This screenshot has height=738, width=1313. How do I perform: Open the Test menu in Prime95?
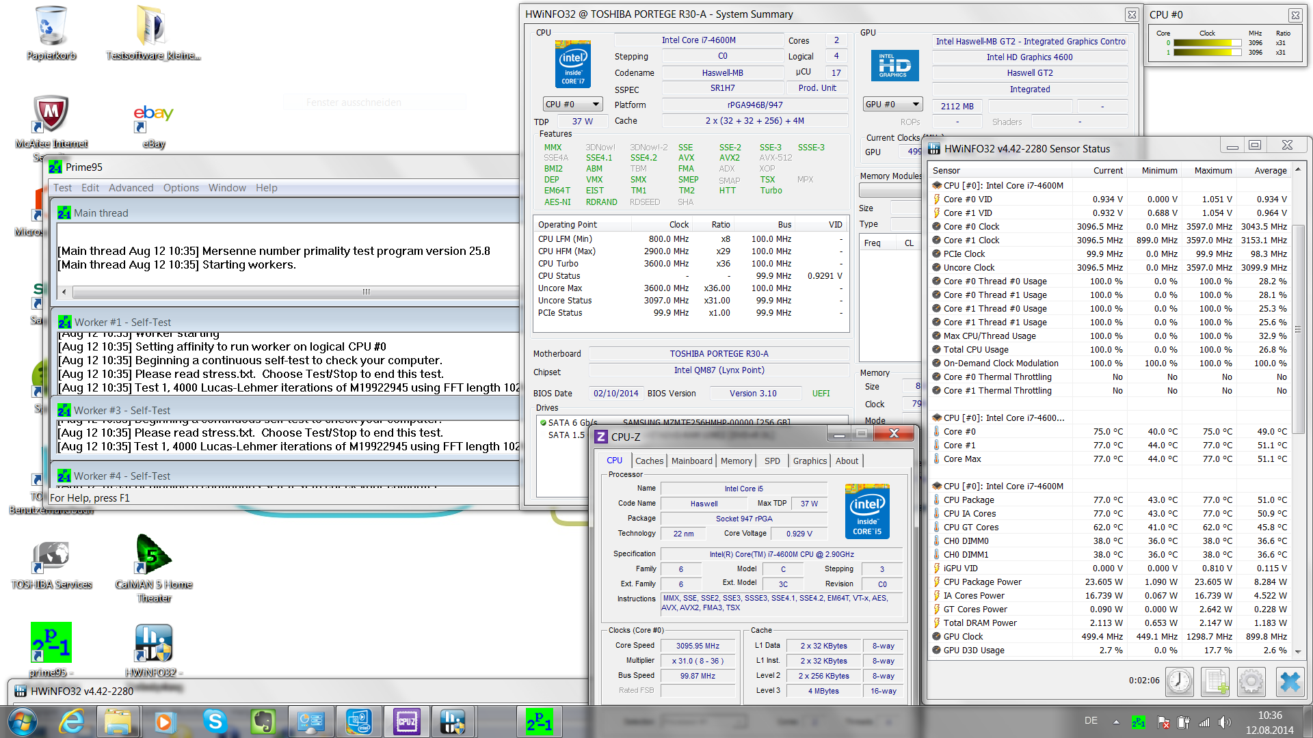(x=62, y=188)
